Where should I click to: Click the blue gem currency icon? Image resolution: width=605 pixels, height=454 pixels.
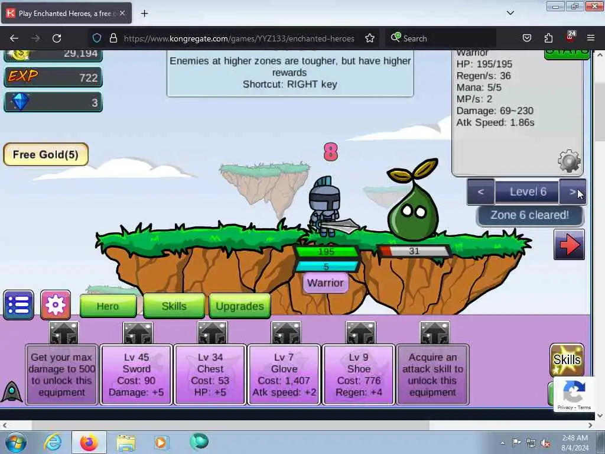pyautogui.click(x=20, y=102)
